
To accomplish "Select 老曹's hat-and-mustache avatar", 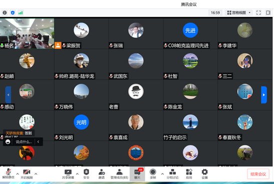I will click(136, 91).
